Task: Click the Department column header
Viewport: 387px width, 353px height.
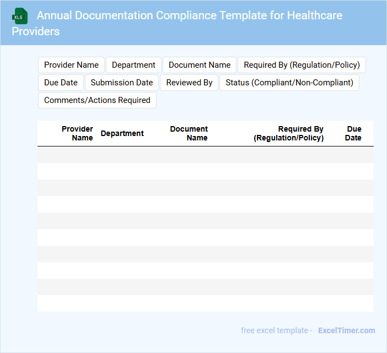Action: coord(122,133)
